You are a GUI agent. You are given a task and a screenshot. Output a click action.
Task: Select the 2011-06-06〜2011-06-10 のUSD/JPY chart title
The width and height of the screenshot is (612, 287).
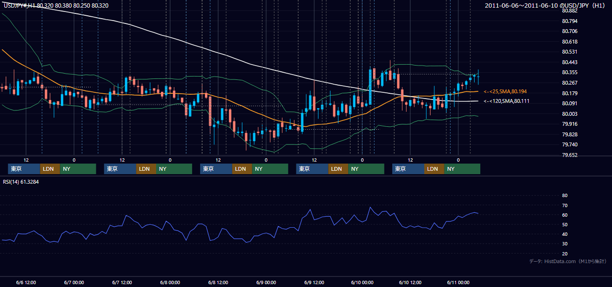click(545, 5)
